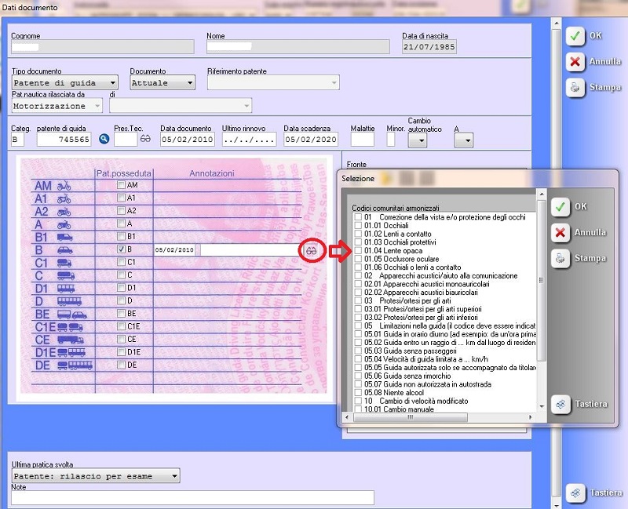The width and height of the screenshot is (628, 509).
Task: Click the printer Stampa icon in Selezione dialog
Action: click(560, 258)
